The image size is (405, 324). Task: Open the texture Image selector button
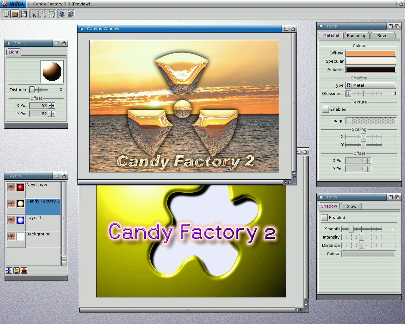tap(349, 121)
